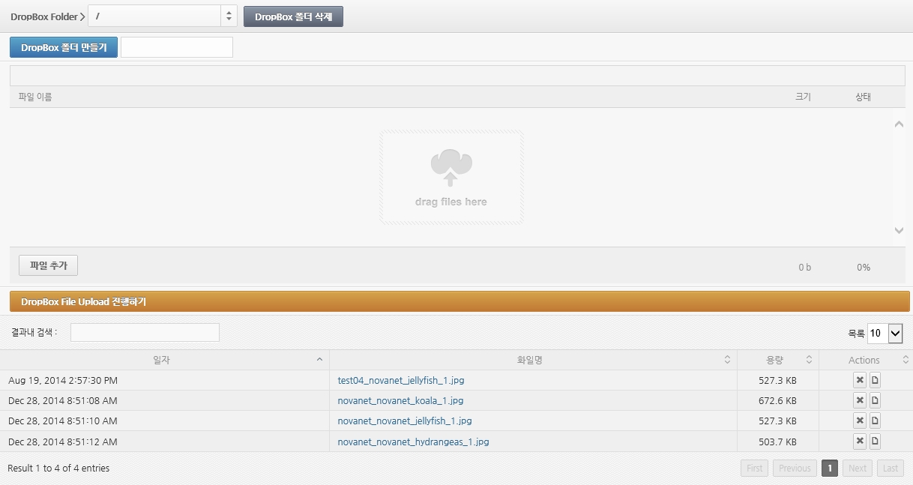This screenshot has width=913, height=485.
Task: Click date Aug 19, 2014 2:57:30 PM
Action: (x=63, y=380)
